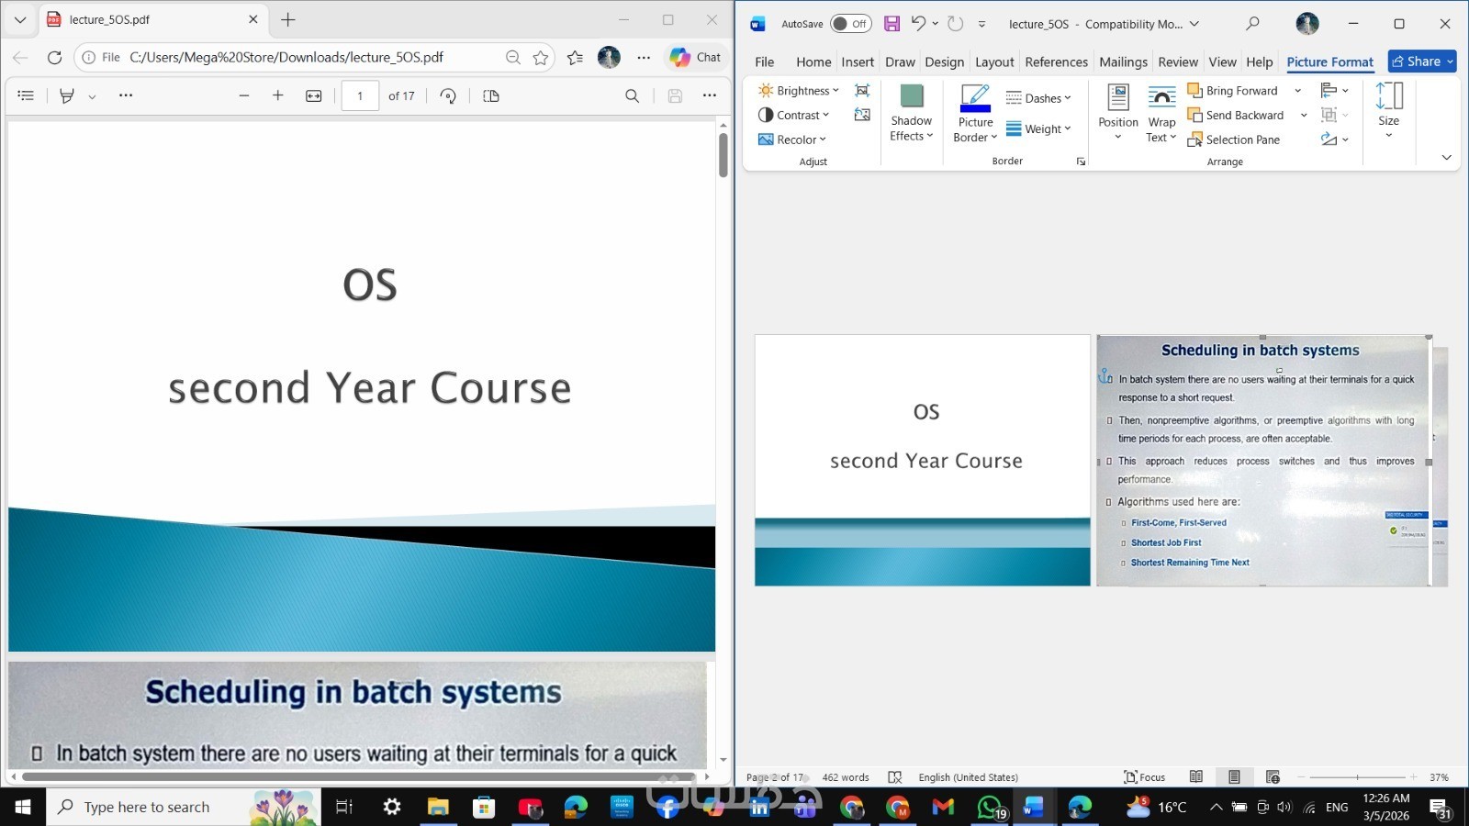Switch to the References ribbon tab
Viewport: 1469px width, 826px height.
pyautogui.click(x=1056, y=61)
